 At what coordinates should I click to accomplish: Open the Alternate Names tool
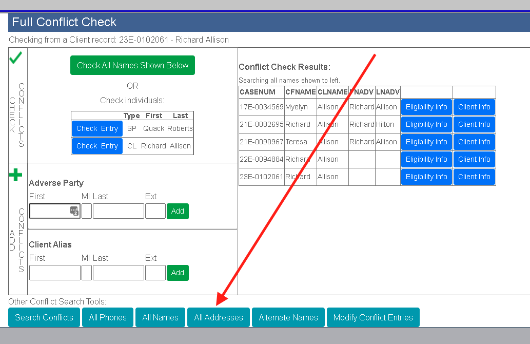click(288, 317)
